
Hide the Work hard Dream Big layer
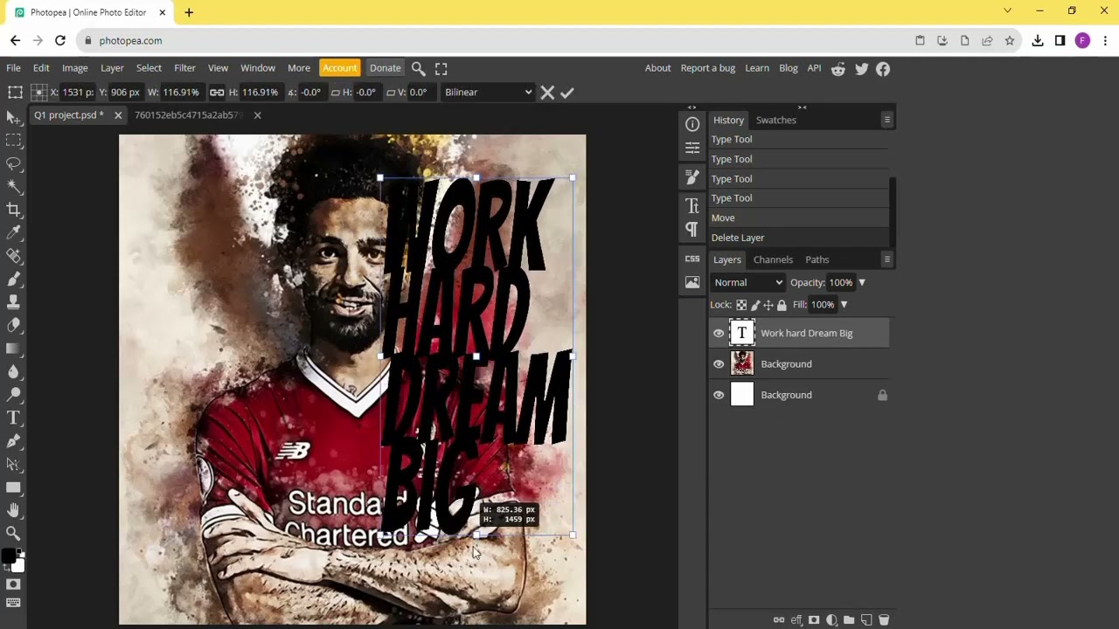coord(719,333)
